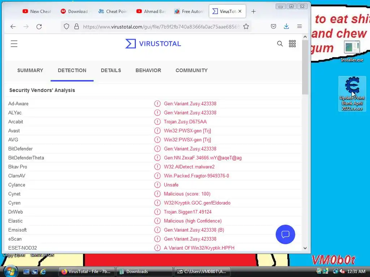Click the 12:31 AM taskbar clock
370x277 pixels.
(x=356, y=272)
